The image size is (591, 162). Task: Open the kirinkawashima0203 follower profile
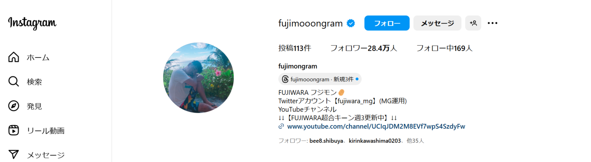coord(375,141)
